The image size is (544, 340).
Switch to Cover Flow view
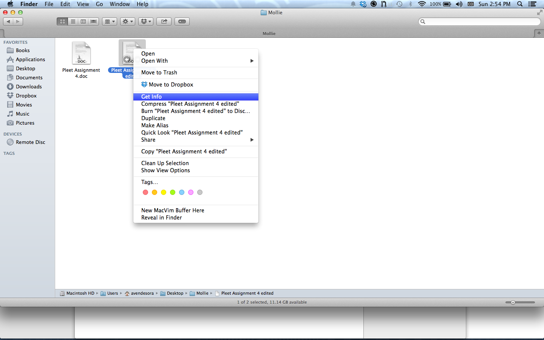93,22
